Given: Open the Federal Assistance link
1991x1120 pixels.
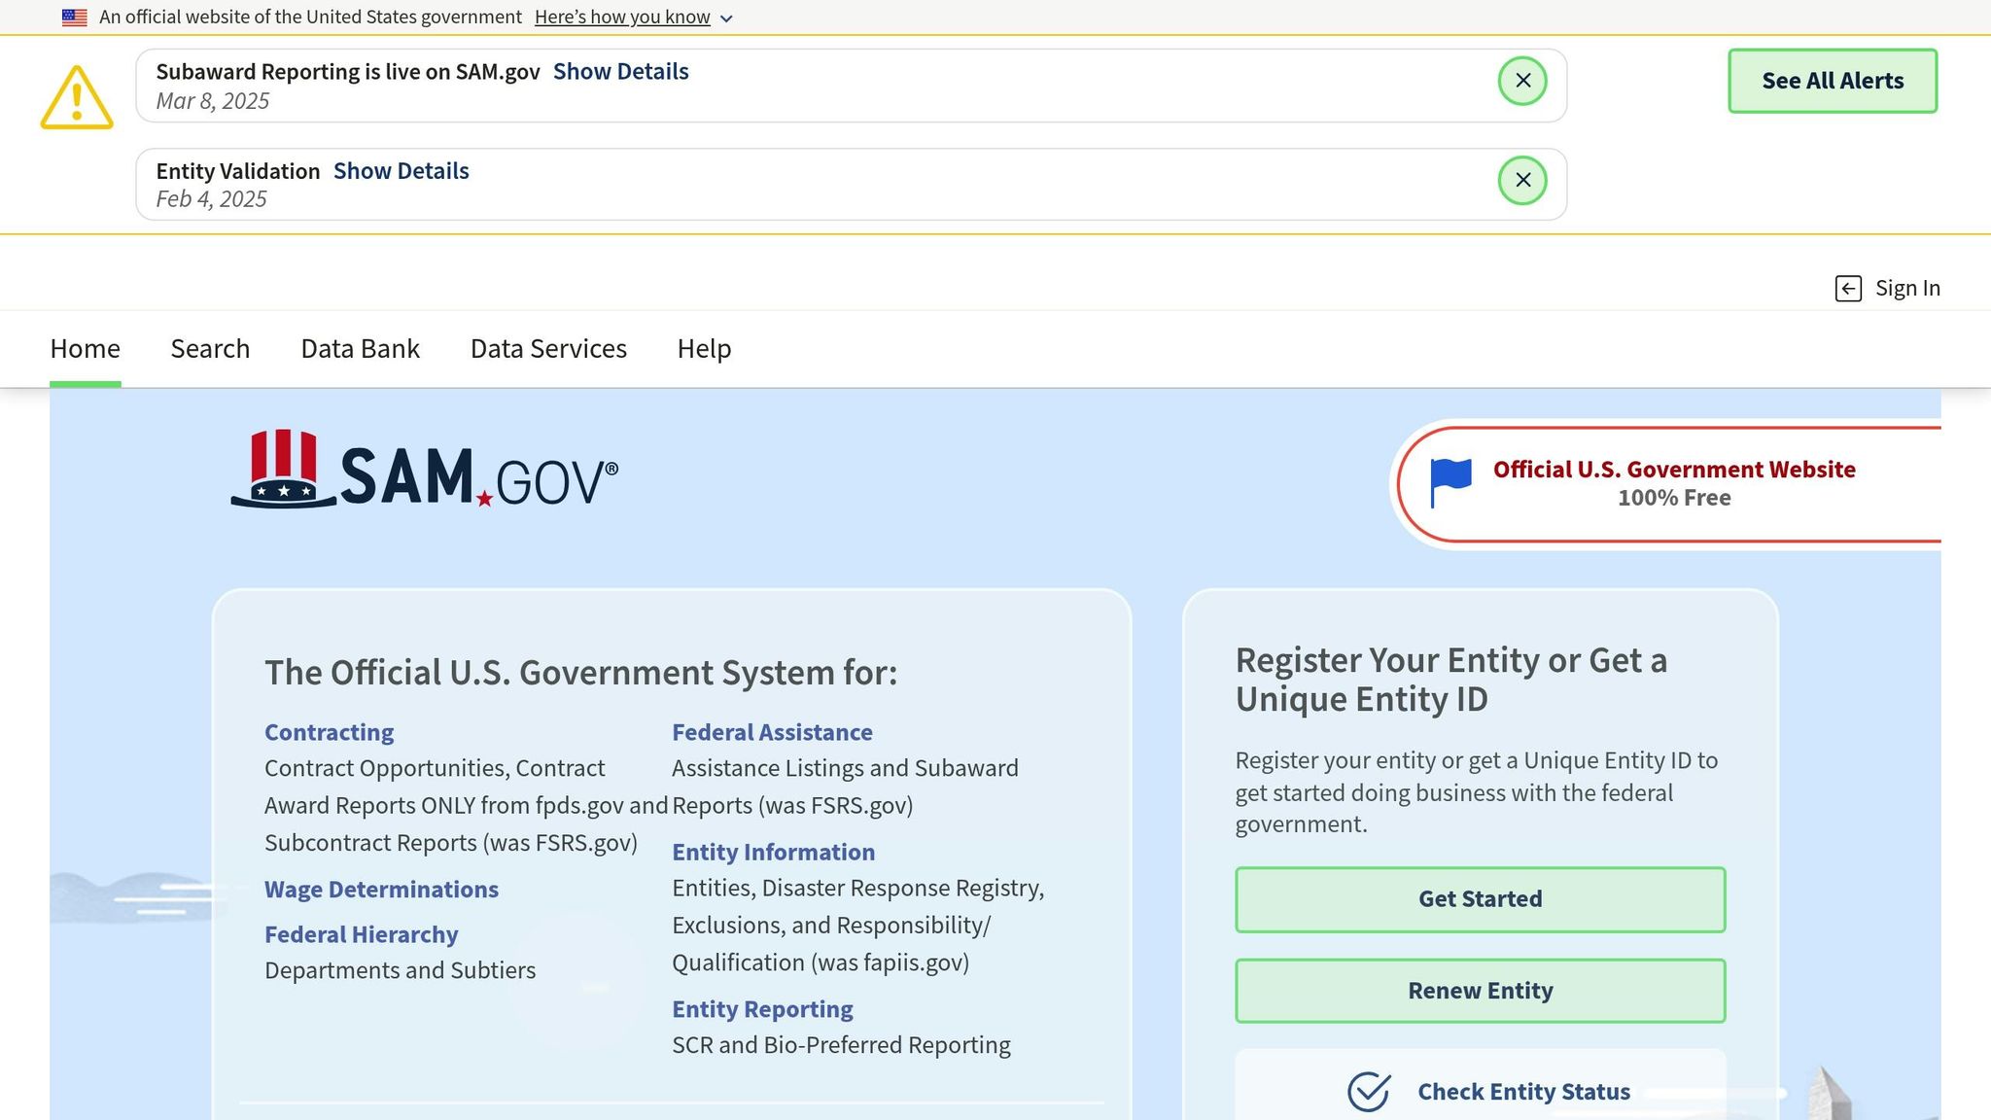Looking at the screenshot, I should 772,733.
